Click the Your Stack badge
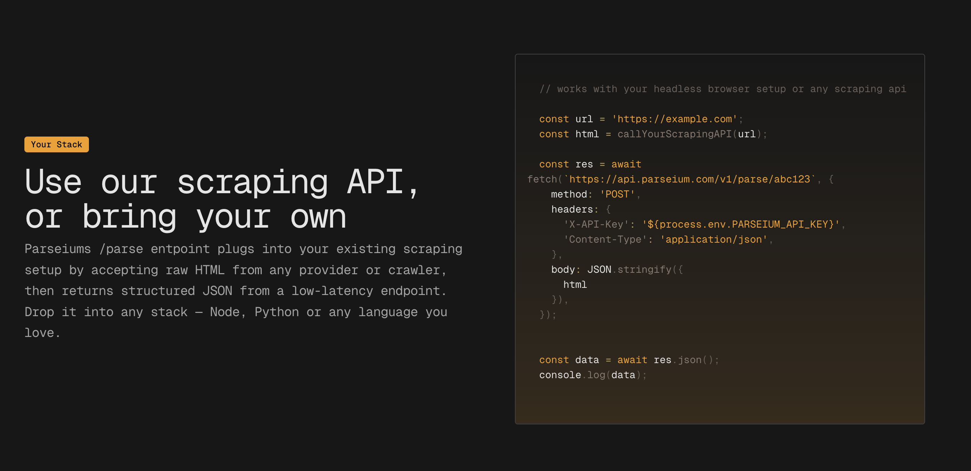Screen dimensions: 971x471 pos(57,144)
